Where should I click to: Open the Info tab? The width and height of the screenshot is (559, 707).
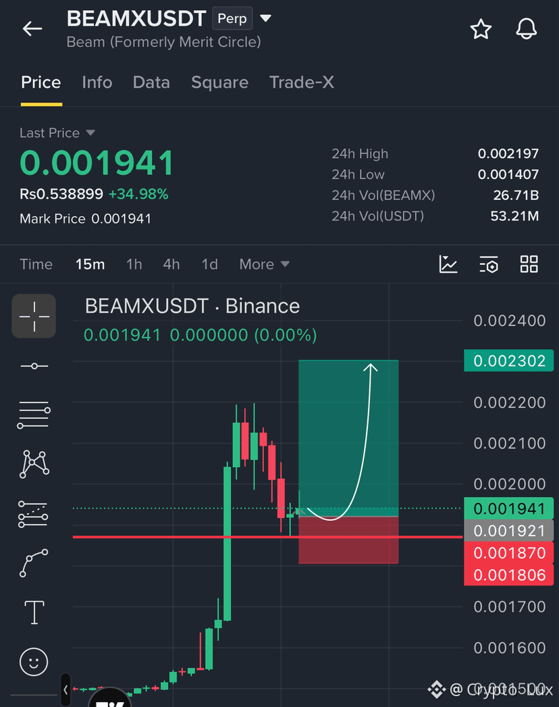[x=97, y=82]
